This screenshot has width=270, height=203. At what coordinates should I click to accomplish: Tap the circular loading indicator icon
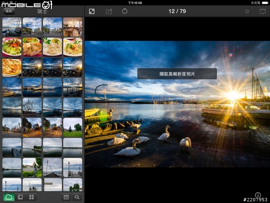tap(125, 11)
